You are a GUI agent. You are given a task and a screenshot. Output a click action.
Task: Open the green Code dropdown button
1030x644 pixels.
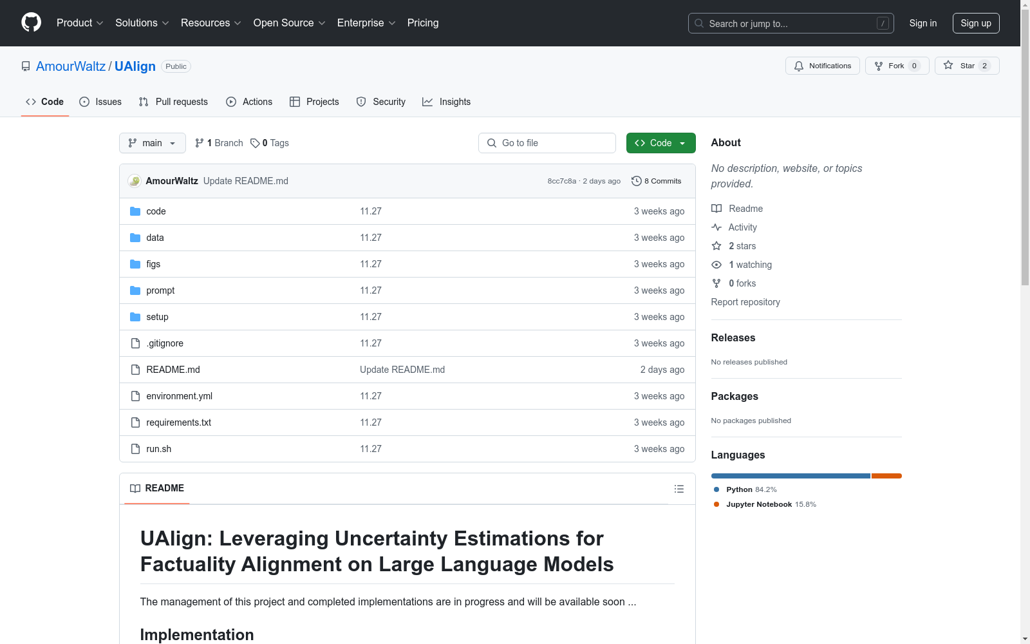pos(660,143)
